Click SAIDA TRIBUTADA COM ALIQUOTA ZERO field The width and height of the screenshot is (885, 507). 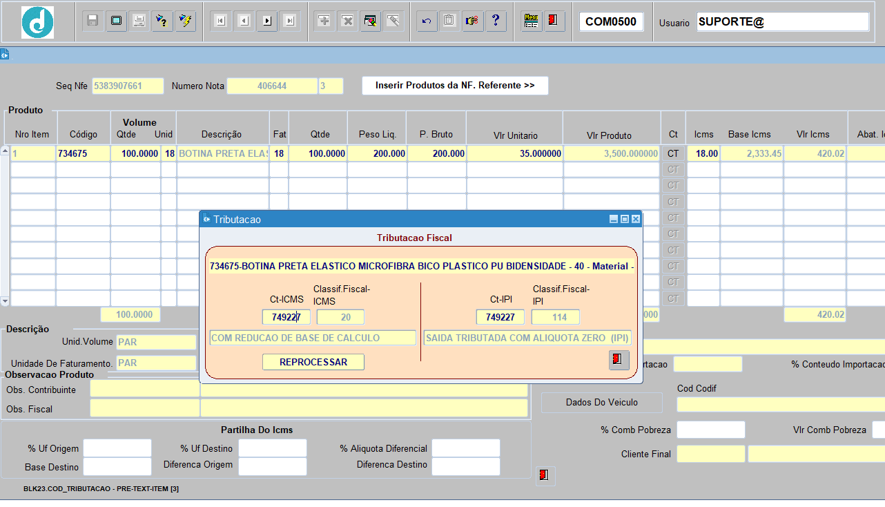coord(527,338)
